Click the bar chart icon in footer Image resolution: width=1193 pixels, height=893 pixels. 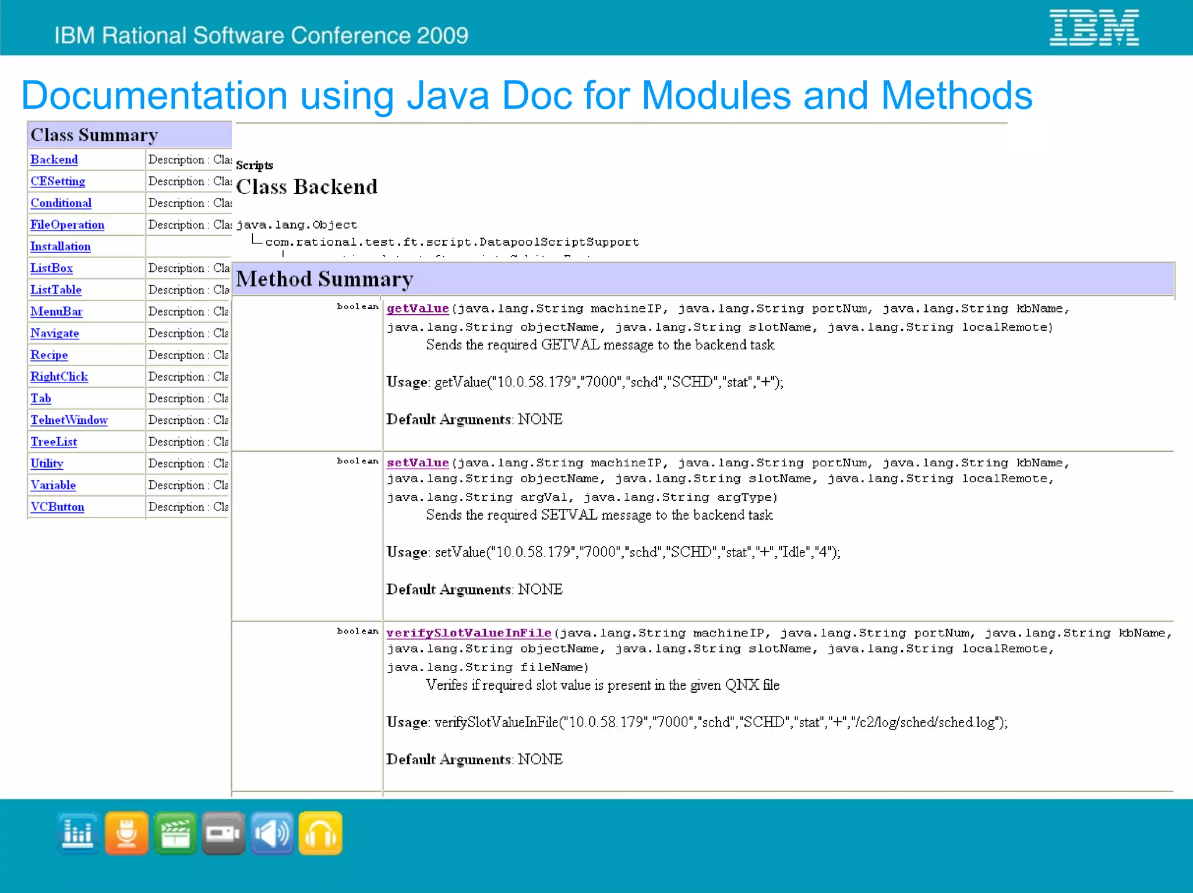(x=78, y=833)
